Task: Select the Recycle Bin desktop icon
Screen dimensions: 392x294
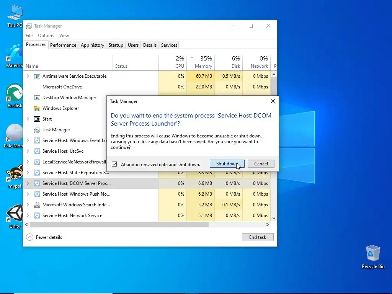Action: [x=373, y=257]
